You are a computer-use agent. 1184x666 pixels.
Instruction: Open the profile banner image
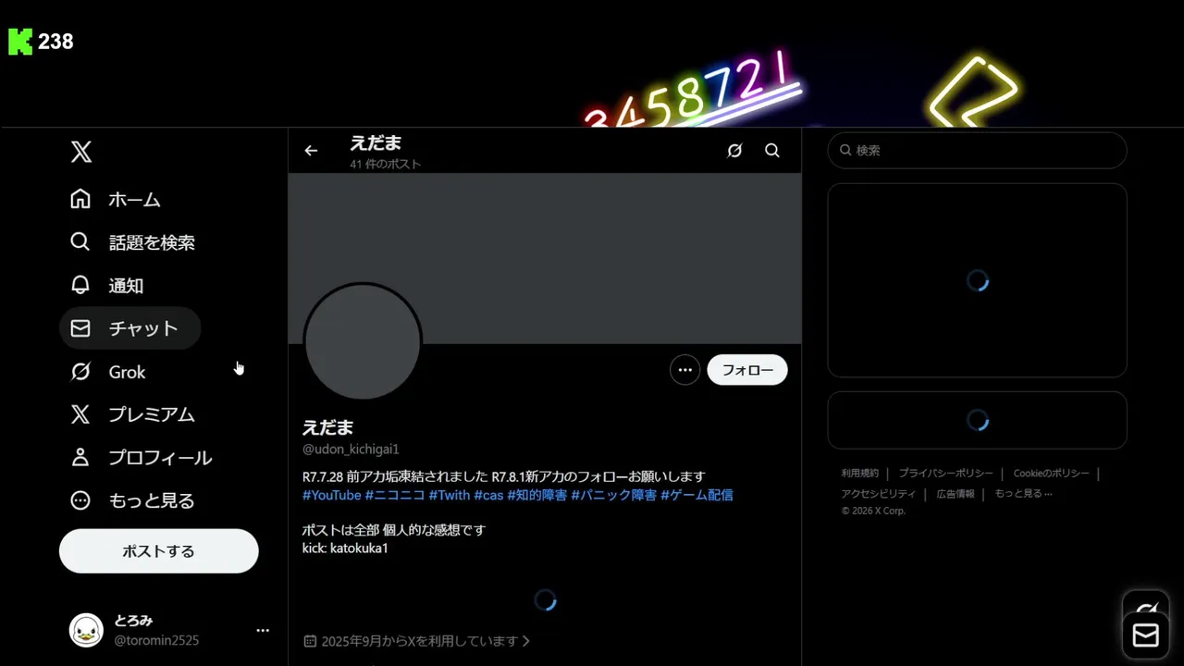(545, 258)
